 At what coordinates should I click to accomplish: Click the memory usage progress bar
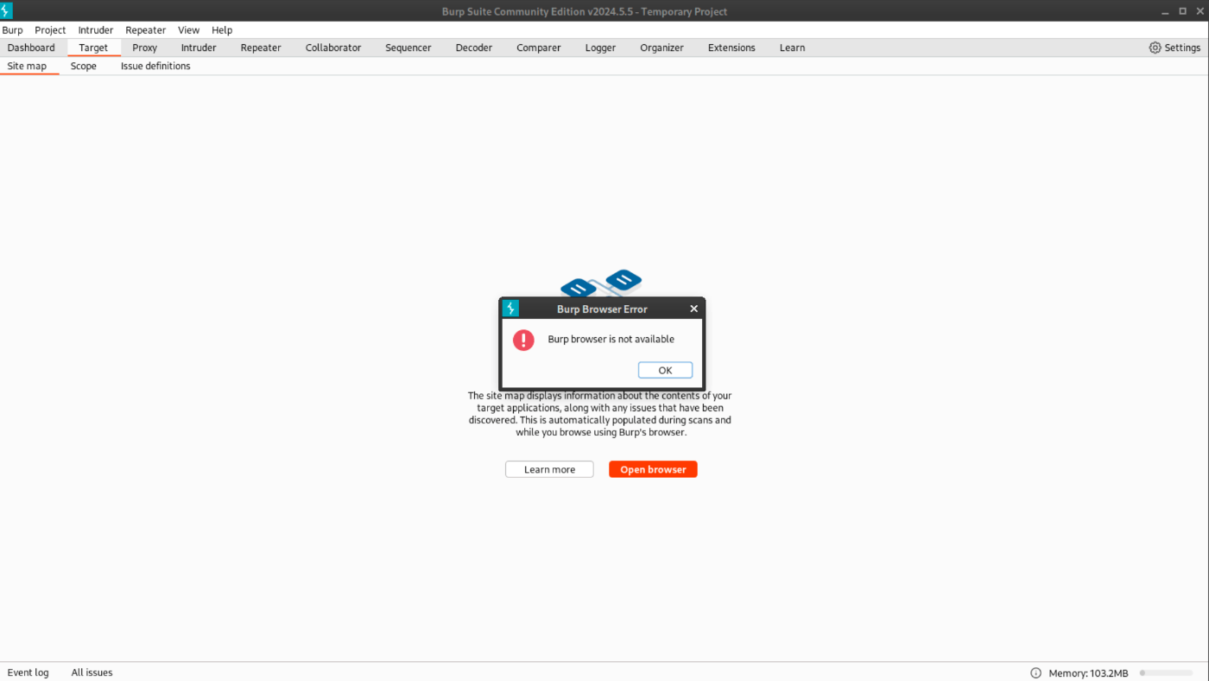click(1167, 672)
